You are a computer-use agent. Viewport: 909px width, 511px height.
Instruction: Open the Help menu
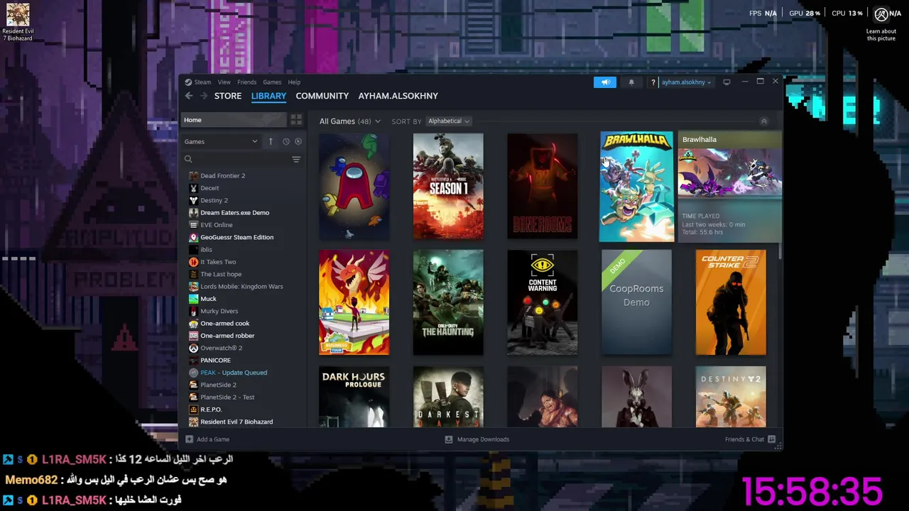click(294, 82)
